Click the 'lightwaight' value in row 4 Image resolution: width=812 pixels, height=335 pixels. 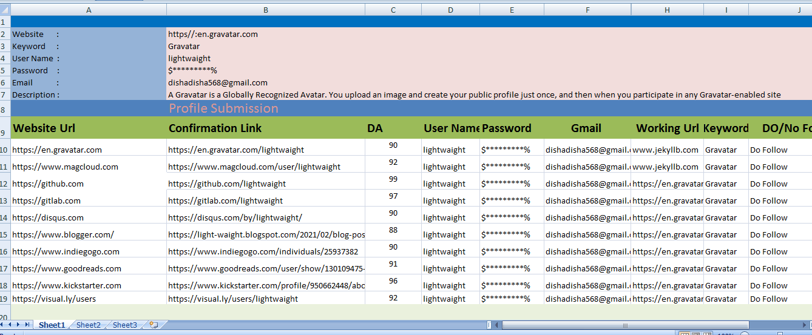[x=189, y=58]
